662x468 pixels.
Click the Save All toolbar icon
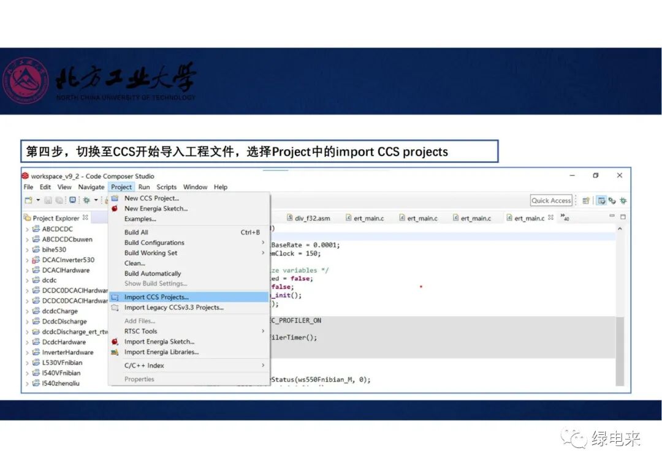click(59, 200)
